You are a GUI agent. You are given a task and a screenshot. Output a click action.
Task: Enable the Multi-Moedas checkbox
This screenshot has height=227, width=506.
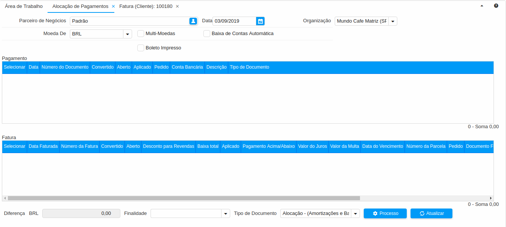click(x=141, y=34)
